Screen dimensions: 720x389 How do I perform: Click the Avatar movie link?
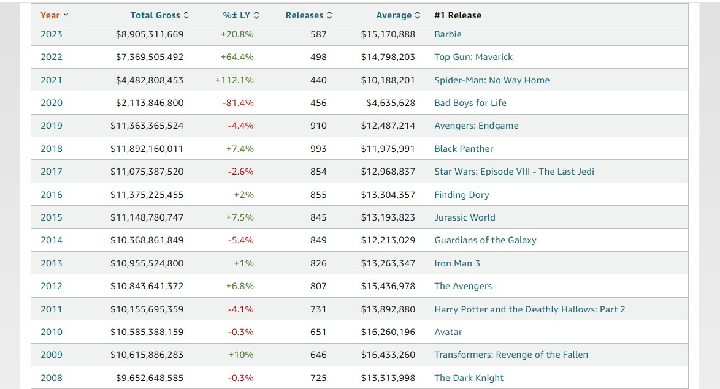click(x=448, y=332)
